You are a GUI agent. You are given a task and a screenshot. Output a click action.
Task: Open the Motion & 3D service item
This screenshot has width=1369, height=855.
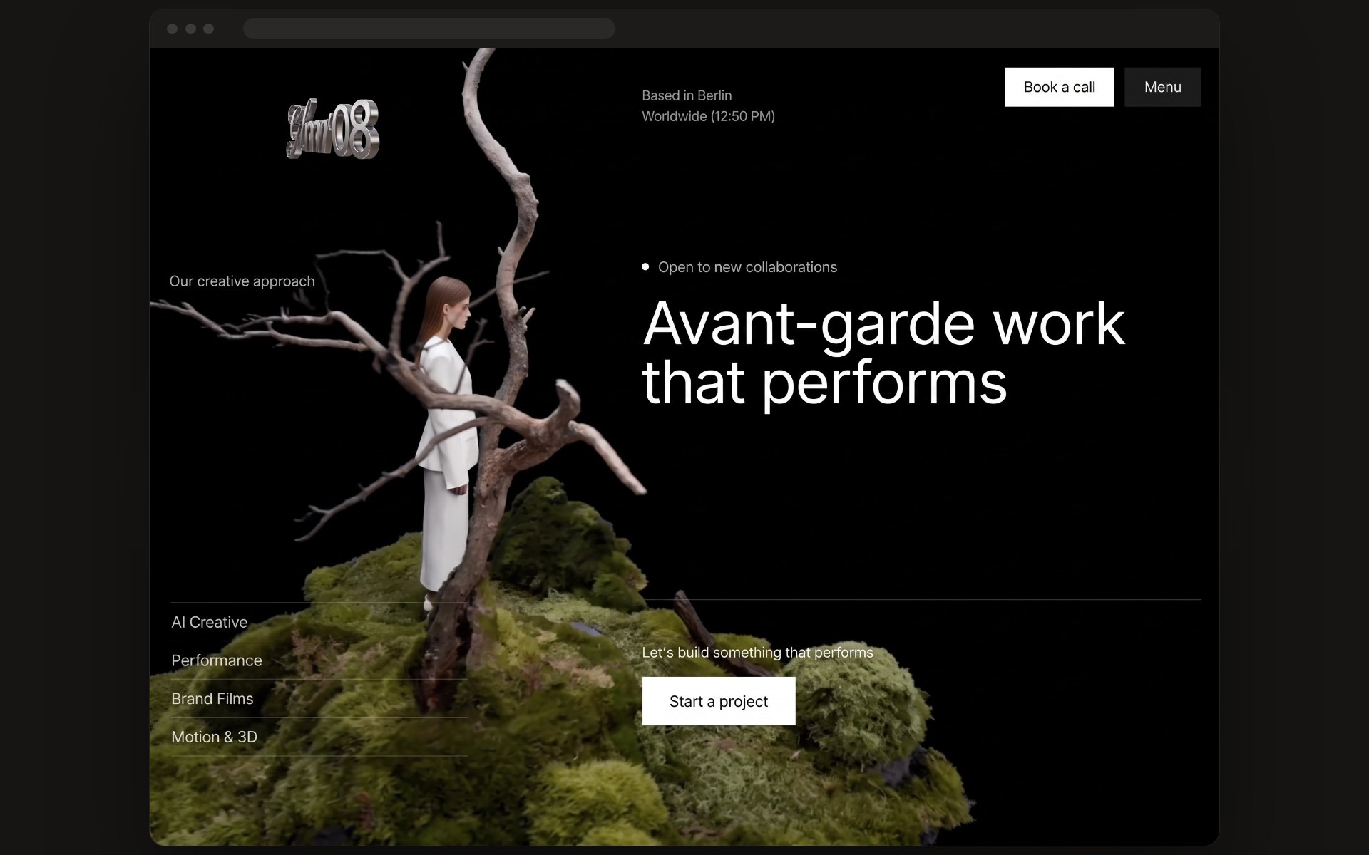click(319, 737)
